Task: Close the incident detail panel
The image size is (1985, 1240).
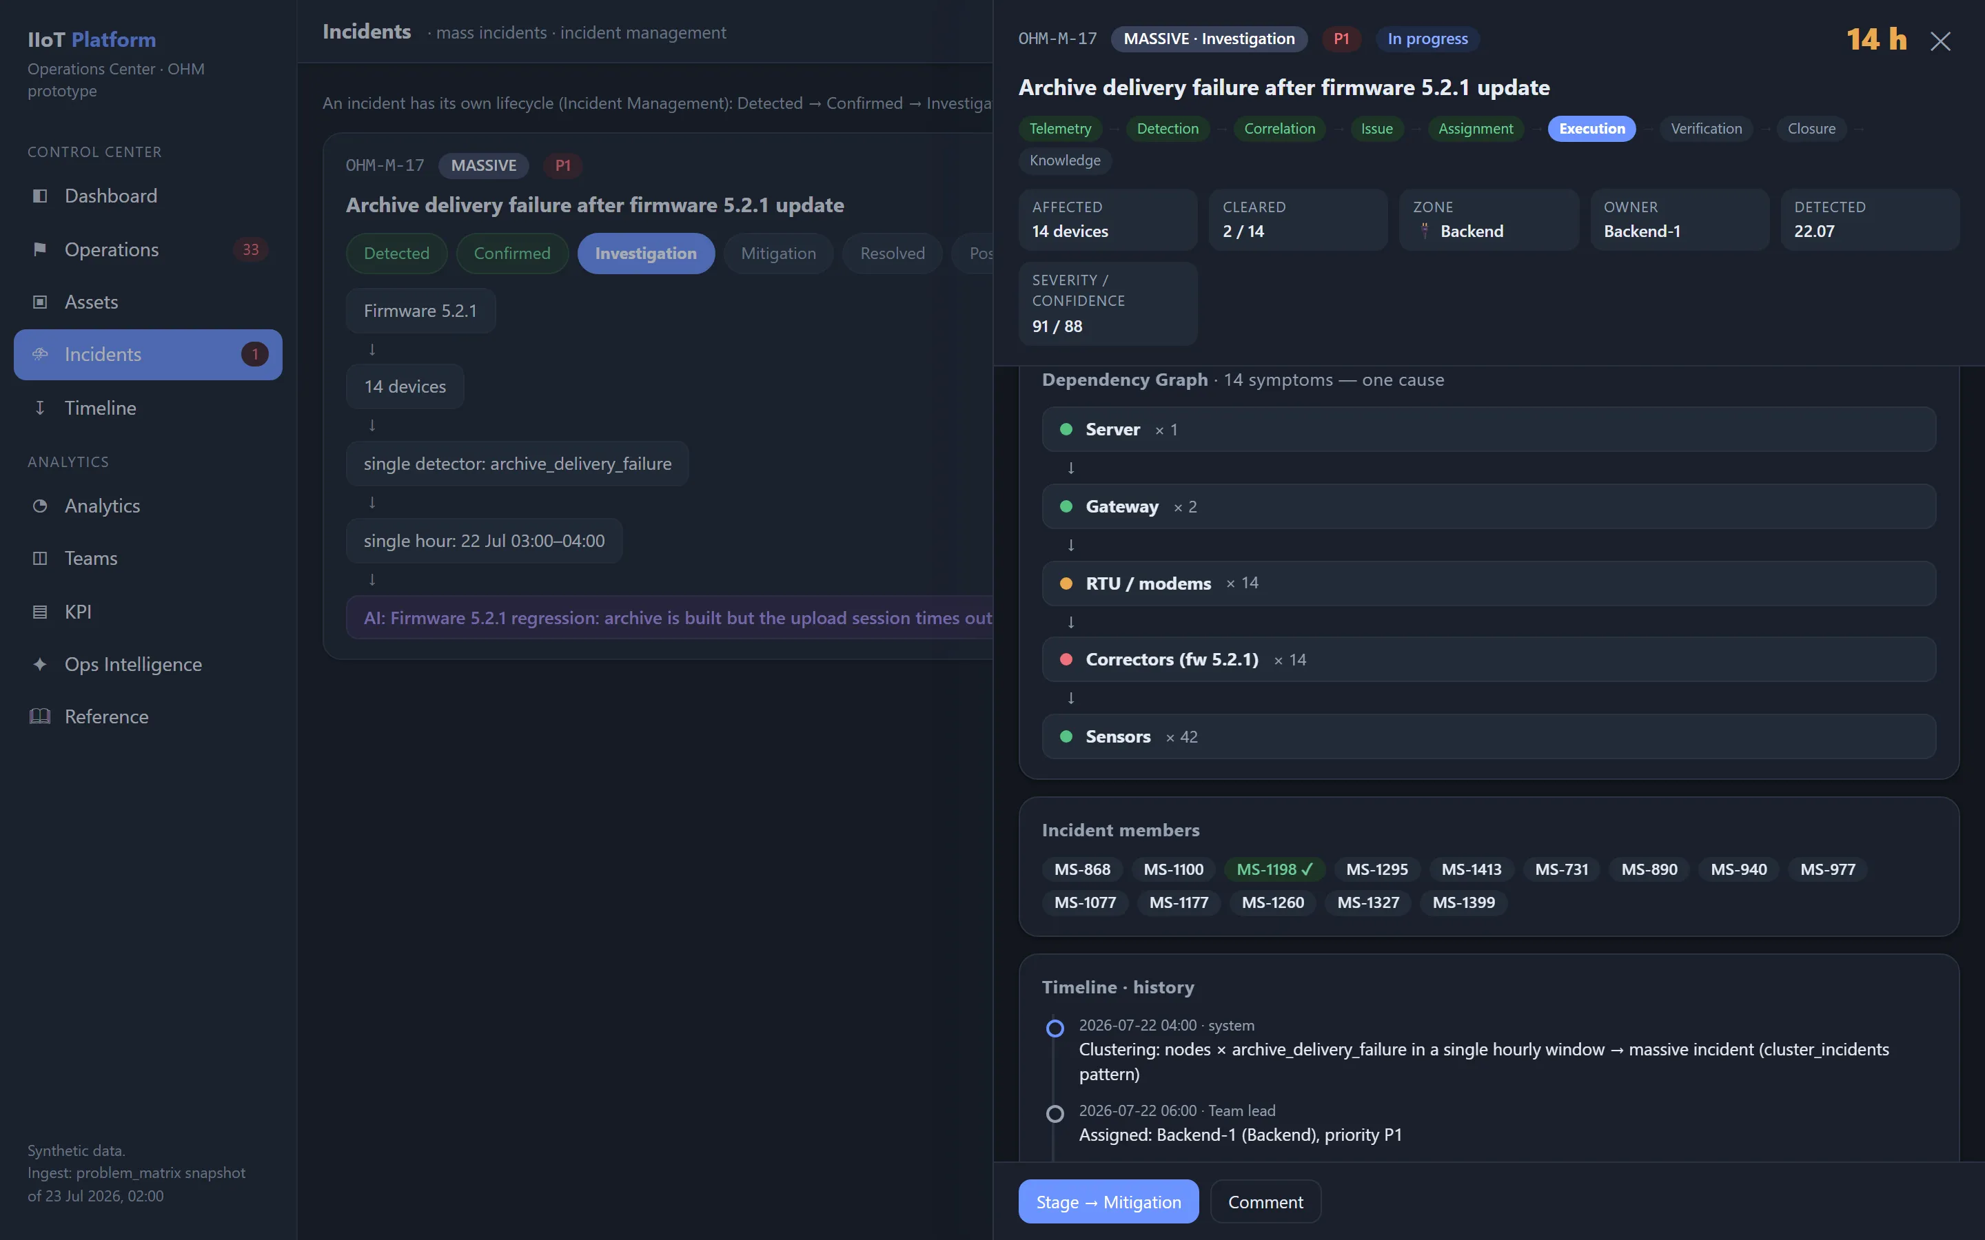Action: click(x=1940, y=41)
